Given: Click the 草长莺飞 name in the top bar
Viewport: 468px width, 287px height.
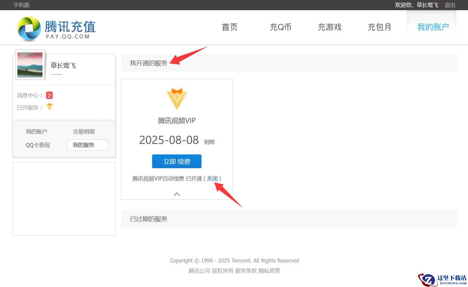Looking at the screenshot, I should tap(427, 5).
